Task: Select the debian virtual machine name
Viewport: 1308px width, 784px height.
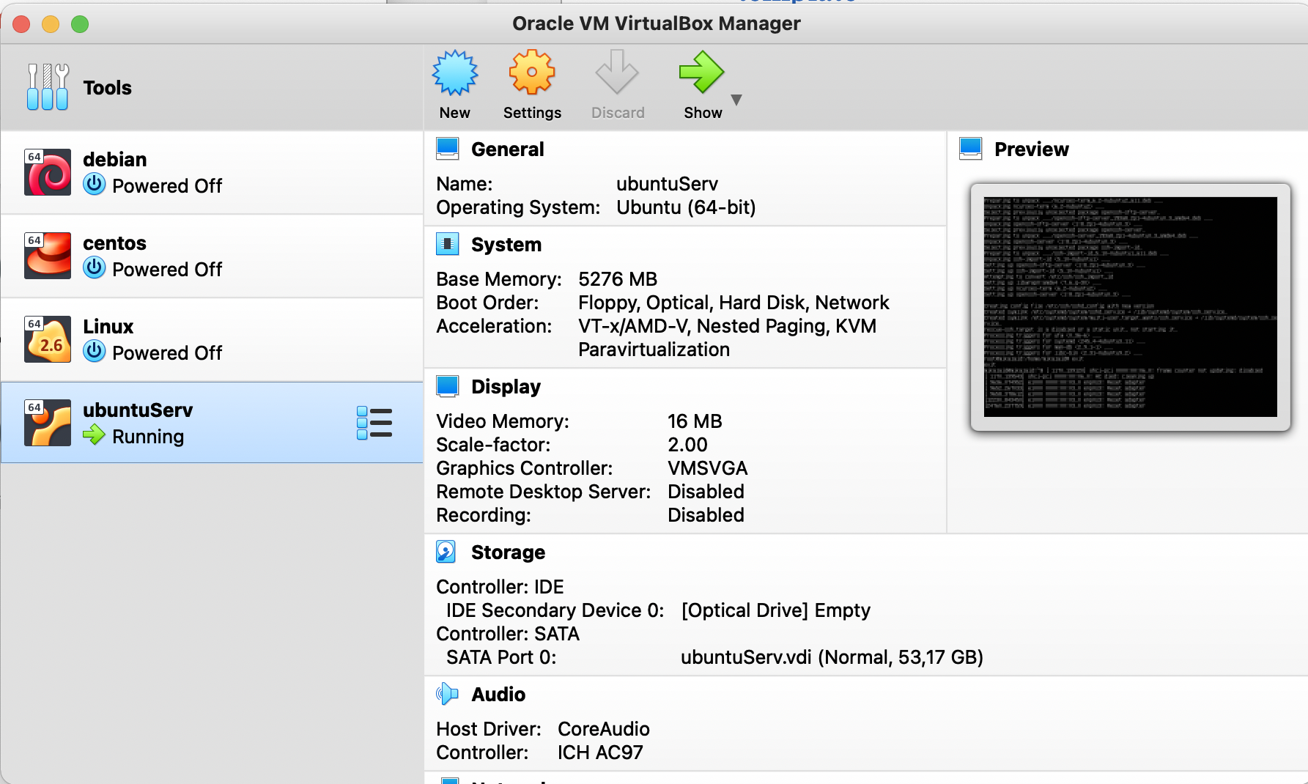Action: pos(115,160)
